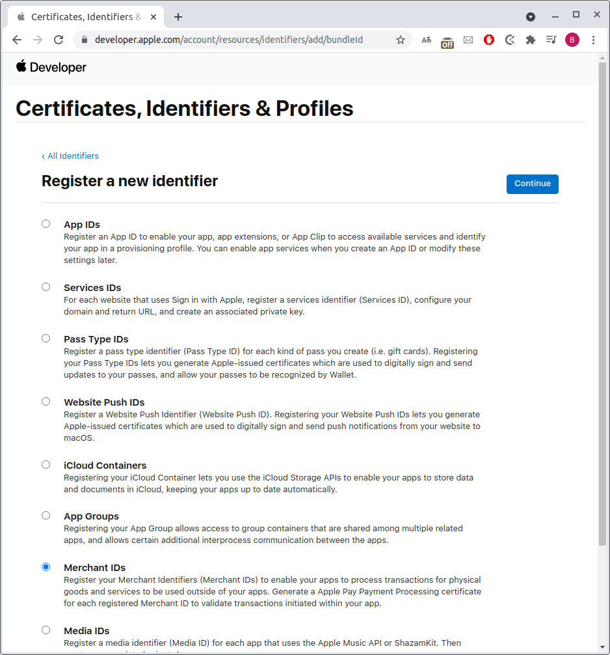The image size is (610, 655).
Task: Go back to All Identifiers
Action: click(70, 156)
